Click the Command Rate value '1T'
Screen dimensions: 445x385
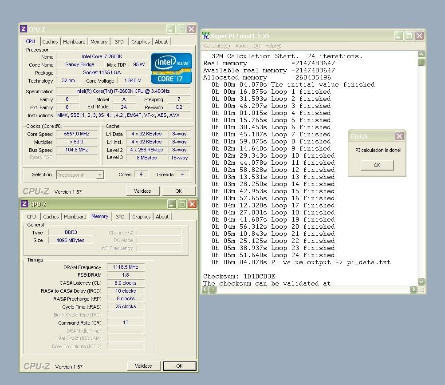(126, 322)
